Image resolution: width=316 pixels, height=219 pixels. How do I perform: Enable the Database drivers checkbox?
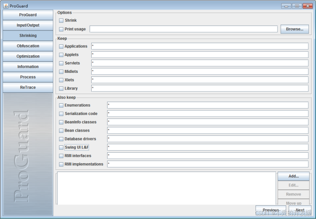[61, 139]
